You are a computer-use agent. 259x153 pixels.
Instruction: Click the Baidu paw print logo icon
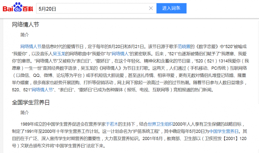coord(18,7)
